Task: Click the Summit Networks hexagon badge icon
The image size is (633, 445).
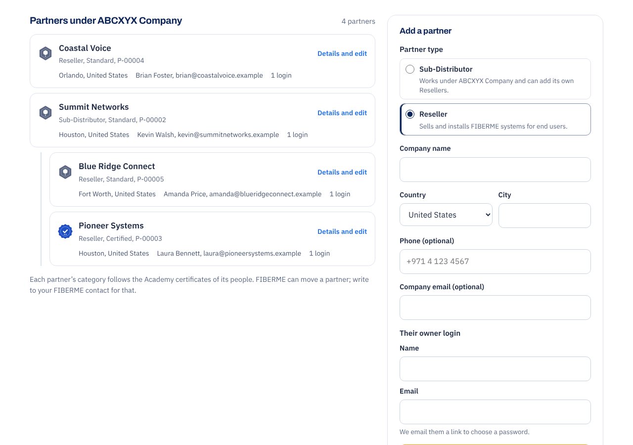Action: 45,113
